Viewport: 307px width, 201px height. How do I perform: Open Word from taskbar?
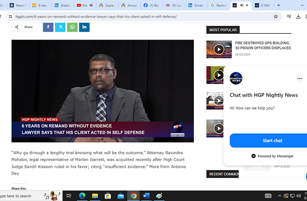point(146,196)
